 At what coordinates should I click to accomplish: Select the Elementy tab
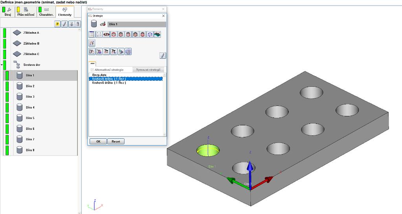(65, 12)
